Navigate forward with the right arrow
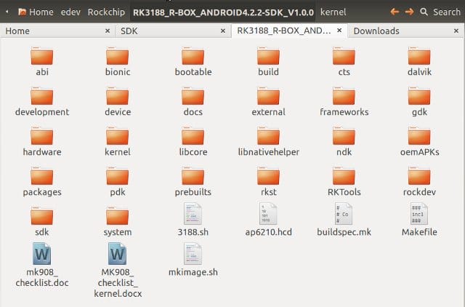 click(x=409, y=12)
